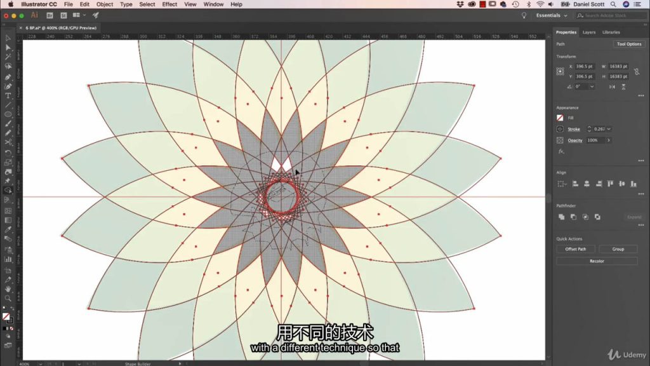Show more Align options
650x366 pixels.
tap(641, 194)
